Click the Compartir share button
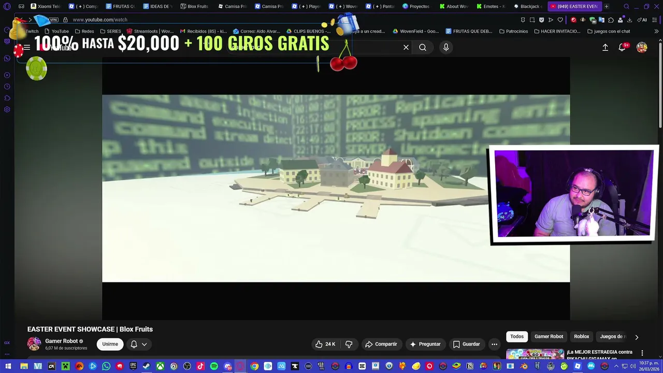The width and height of the screenshot is (663, 373). pos(381,344)
